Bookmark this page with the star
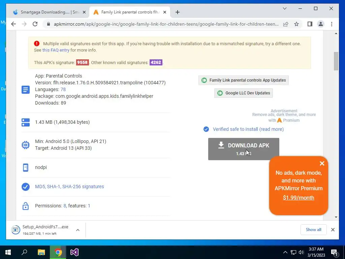 coord(296,24)
